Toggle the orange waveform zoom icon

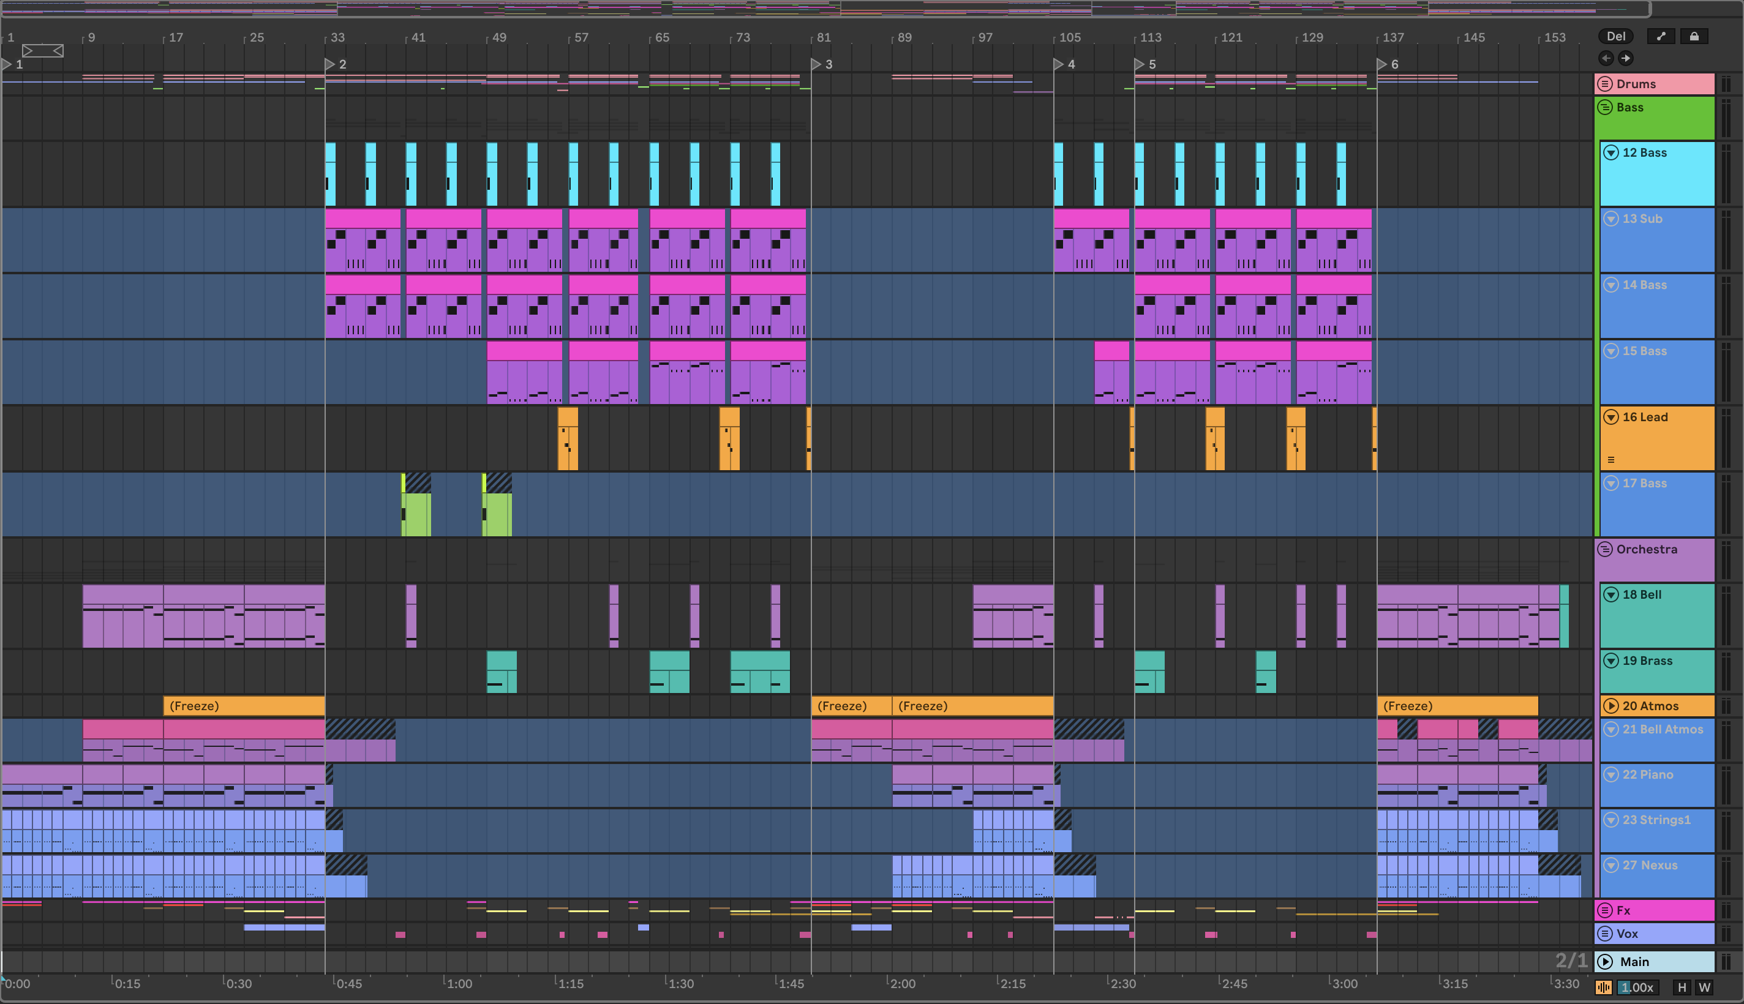(x=1604, y=987)
